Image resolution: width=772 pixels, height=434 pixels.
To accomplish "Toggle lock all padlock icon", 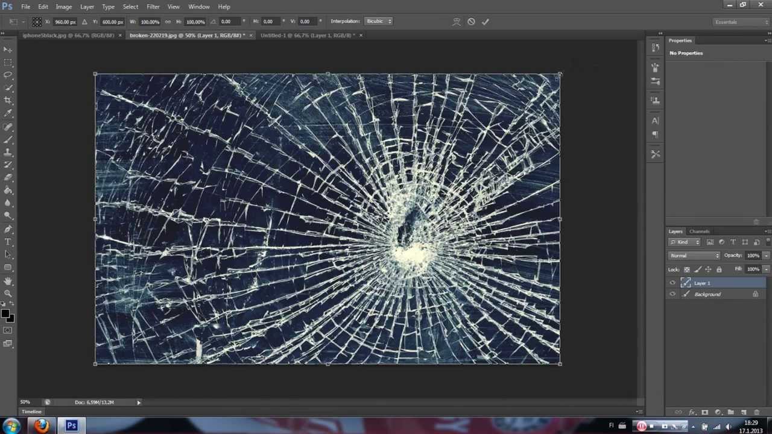I will pyautogui.click(x=719, y=269).
